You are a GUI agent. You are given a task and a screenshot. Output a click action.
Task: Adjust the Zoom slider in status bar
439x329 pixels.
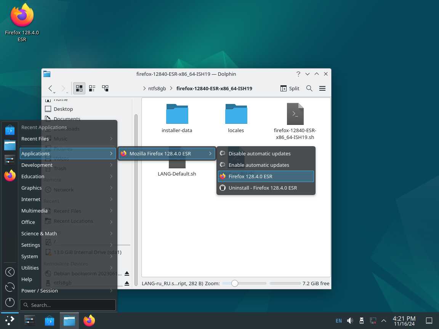click(x=235, y=283)
